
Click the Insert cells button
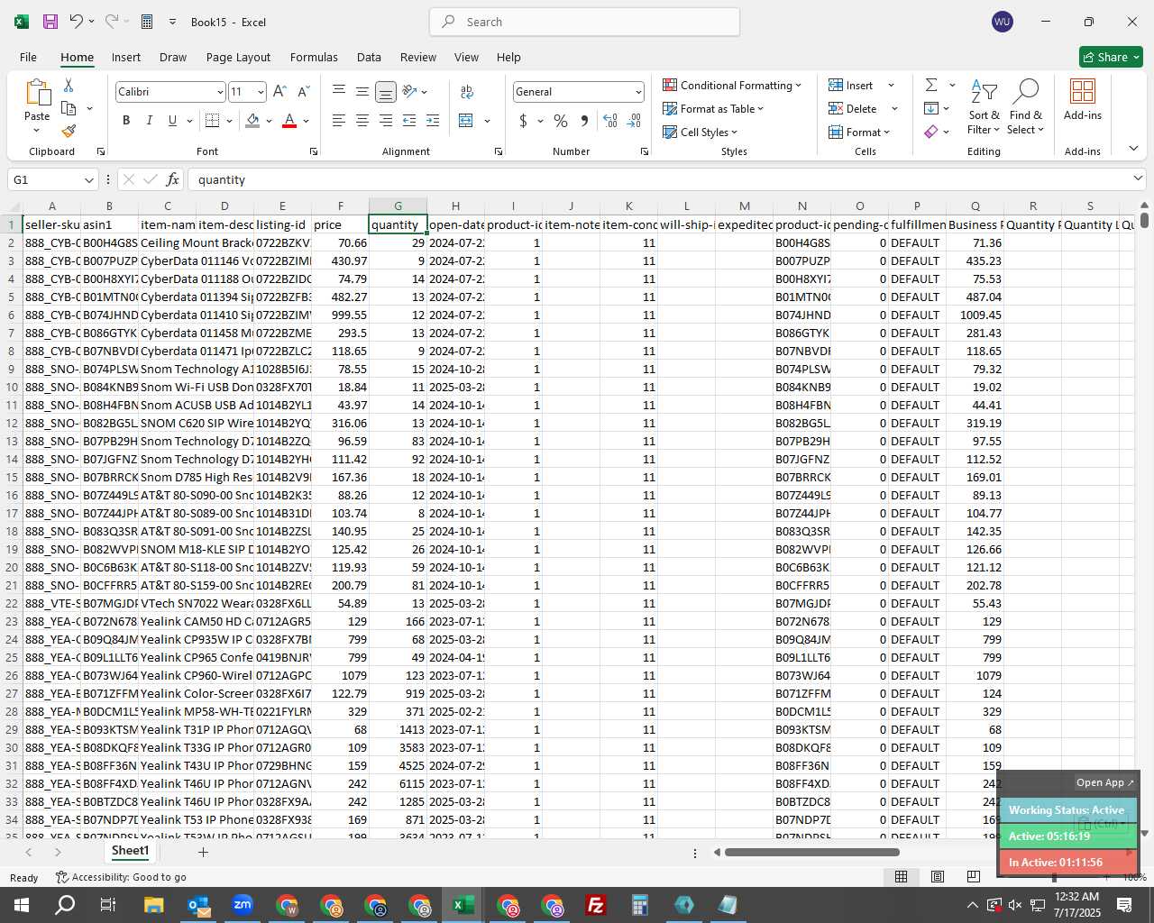coord(851,85)
